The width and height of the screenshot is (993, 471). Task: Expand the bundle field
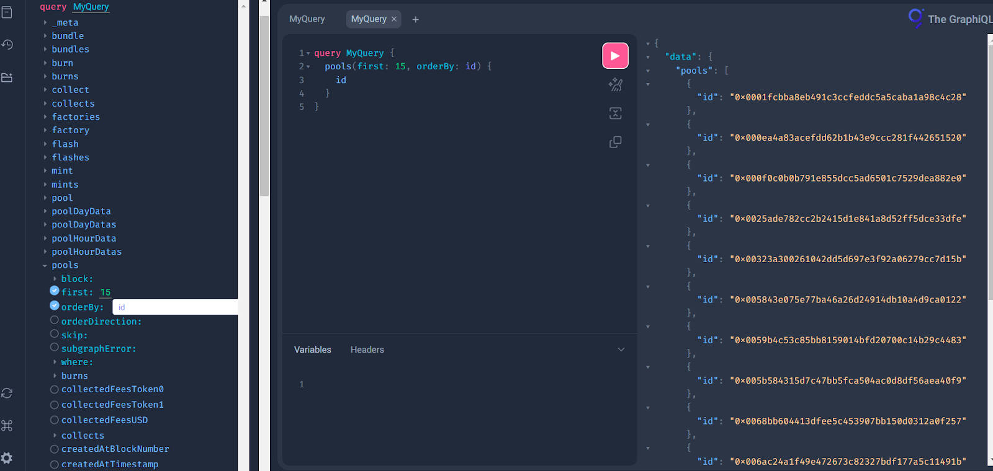point(45,36)
